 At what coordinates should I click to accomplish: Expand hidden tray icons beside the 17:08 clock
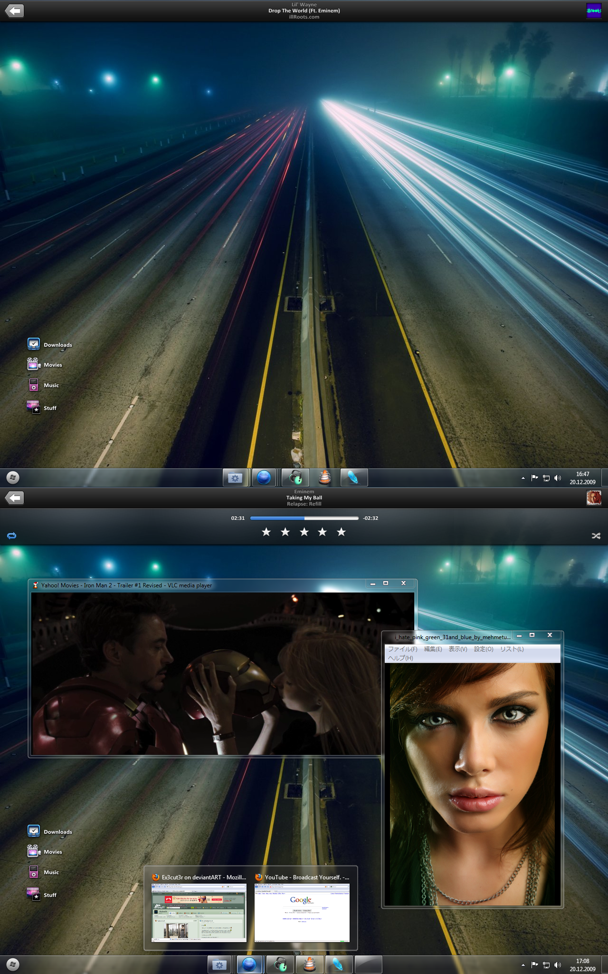pyautogui.click(x=523, y=965)
